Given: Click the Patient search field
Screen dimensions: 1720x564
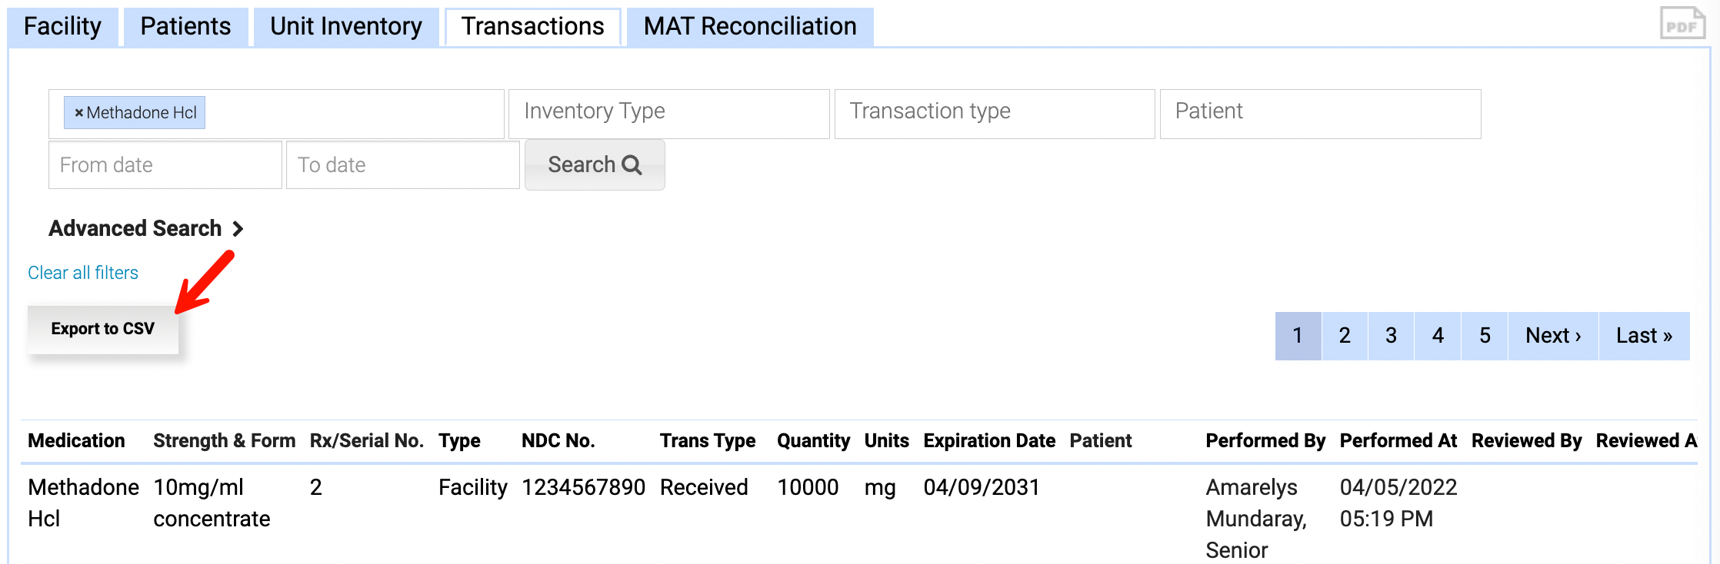Looking at the screenshot, I should (1320, 112).
